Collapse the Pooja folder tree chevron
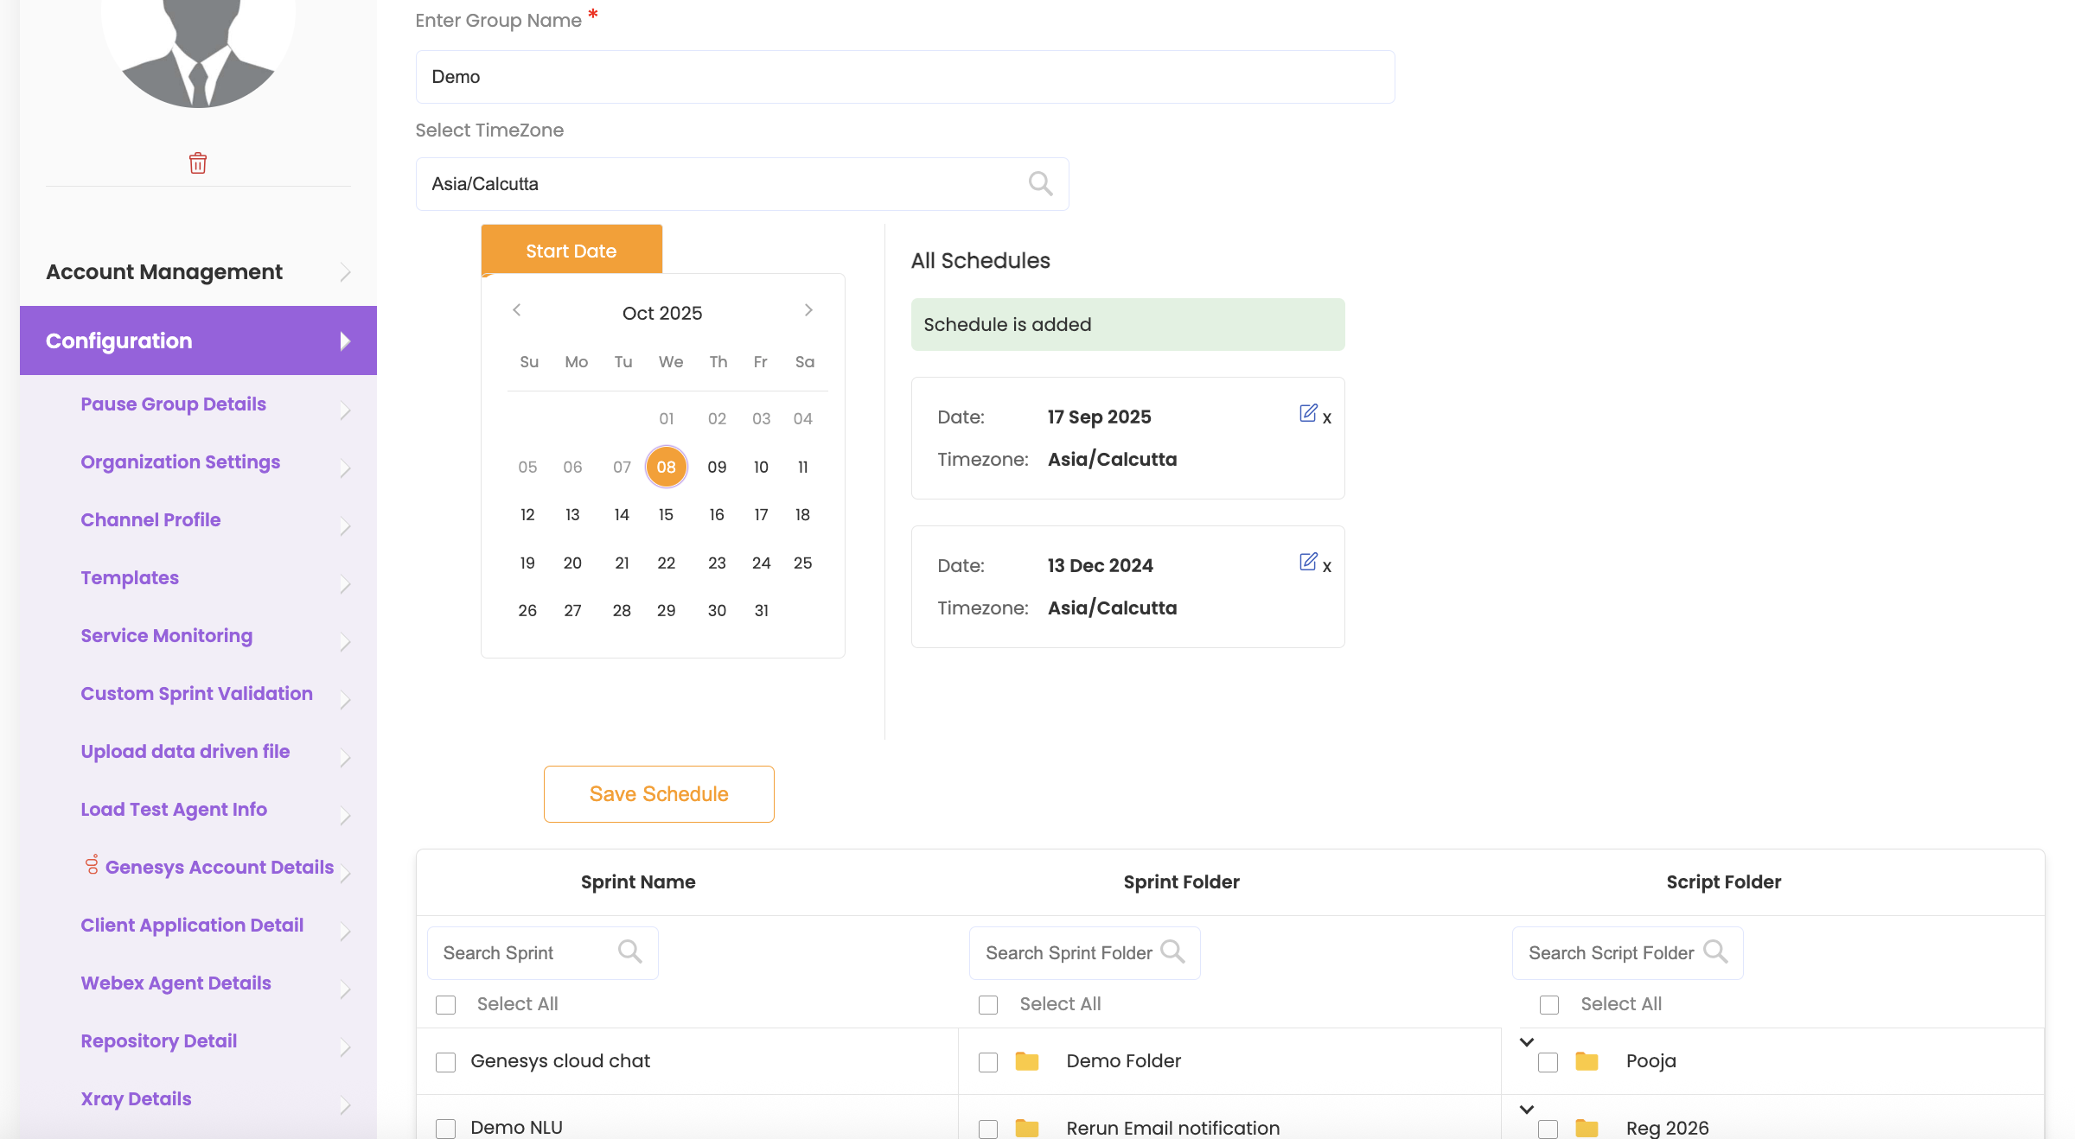The image size is (2075, 1139). pos(1527,1042)
